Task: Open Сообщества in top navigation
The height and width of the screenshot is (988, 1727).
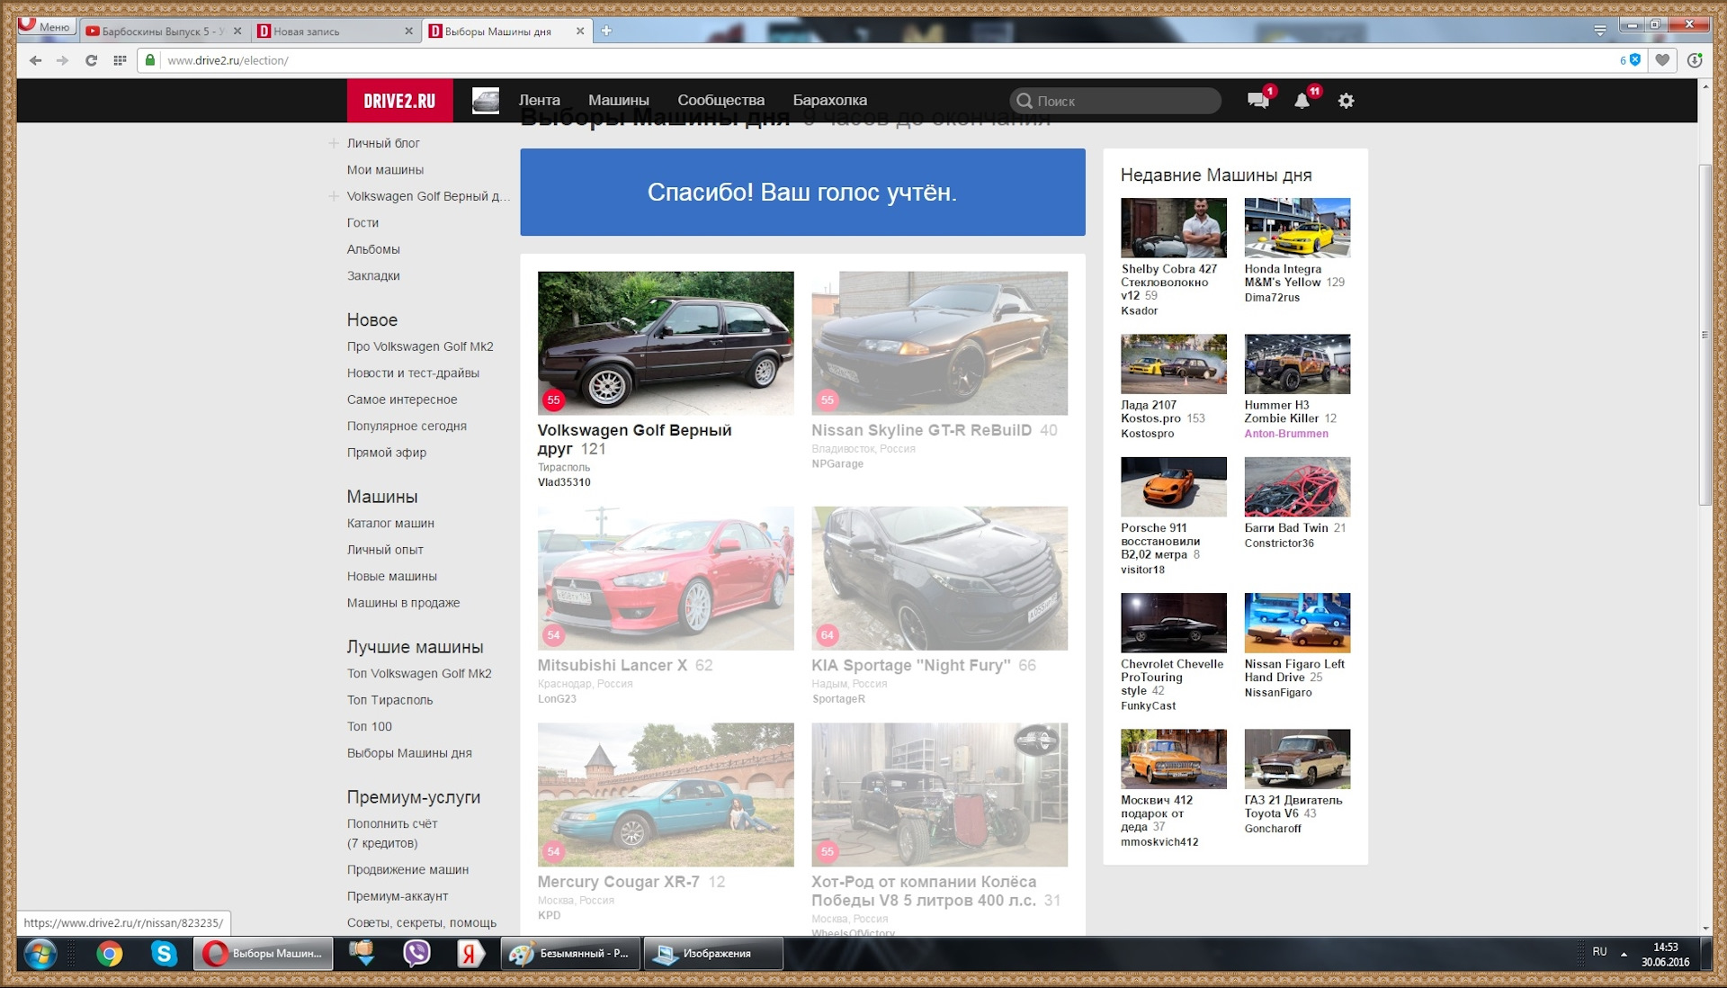Action: [x=720, y=101]
